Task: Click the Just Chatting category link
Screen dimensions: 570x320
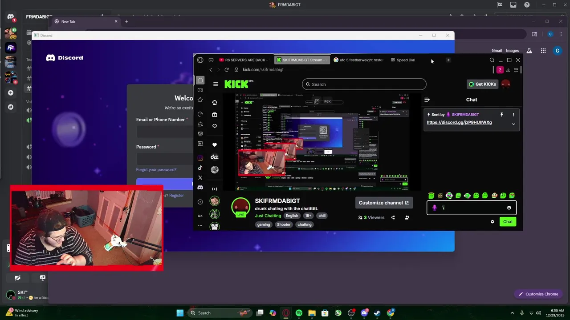Action: (268, 216)
